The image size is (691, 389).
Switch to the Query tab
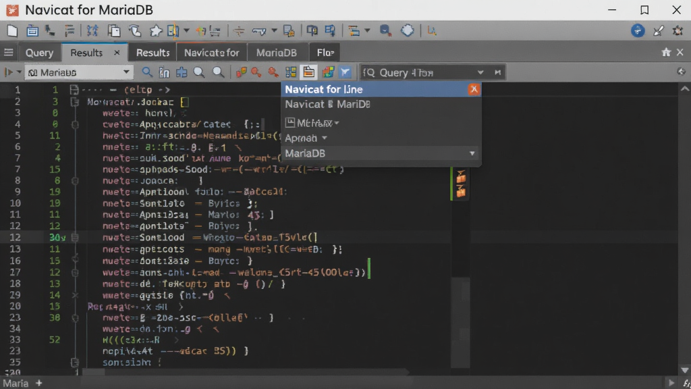tap(39, 53)
